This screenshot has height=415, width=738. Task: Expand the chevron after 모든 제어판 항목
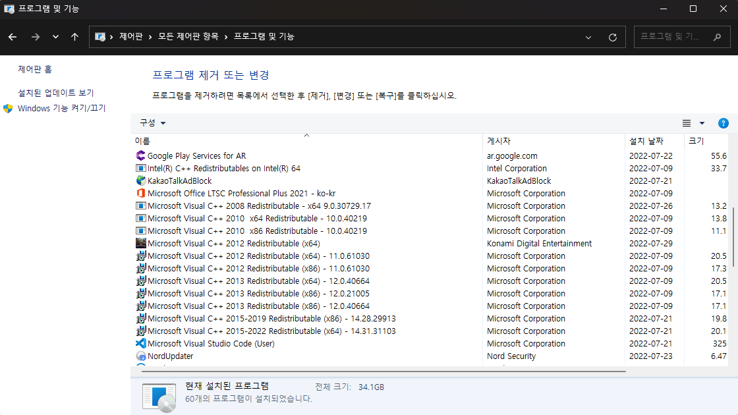point(226,37)
